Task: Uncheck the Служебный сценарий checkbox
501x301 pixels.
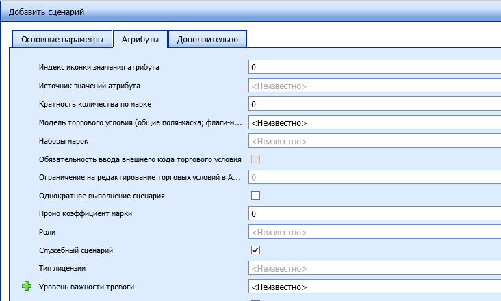Action: 256,250
